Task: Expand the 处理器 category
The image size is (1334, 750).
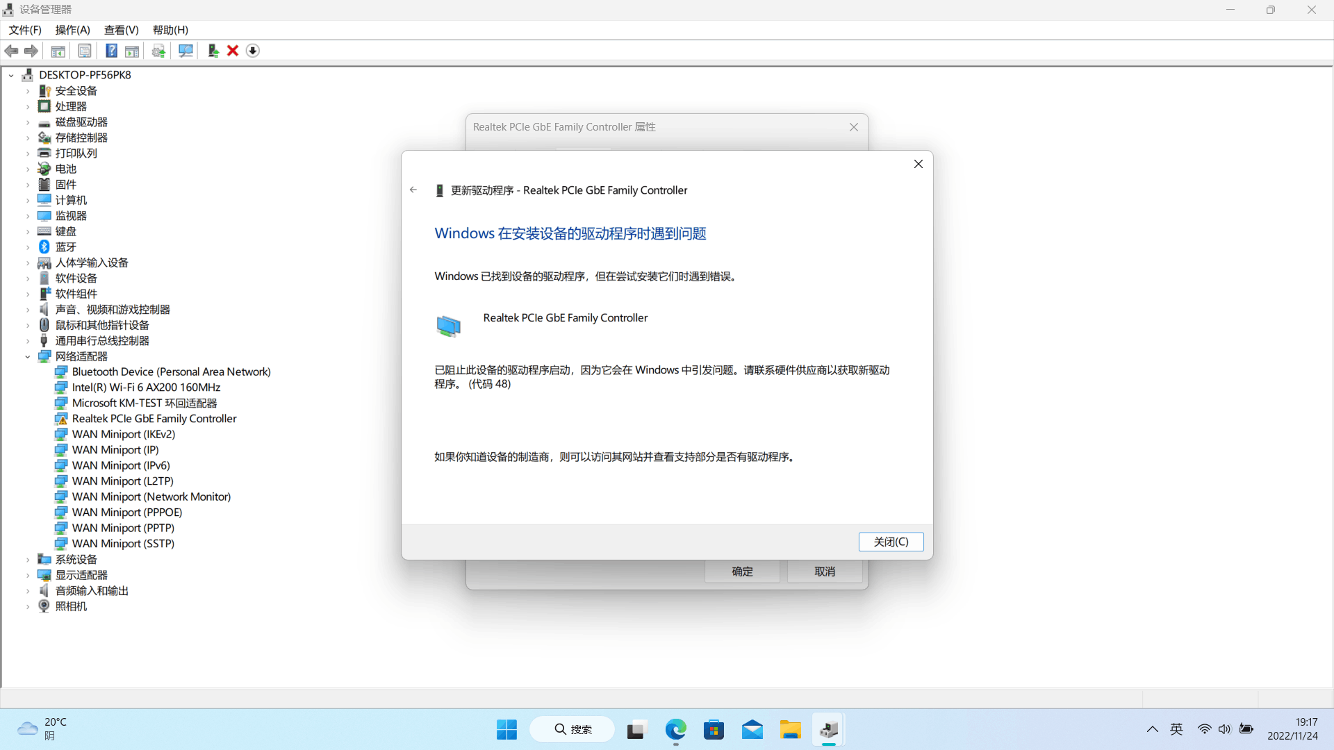Action: 28,107
